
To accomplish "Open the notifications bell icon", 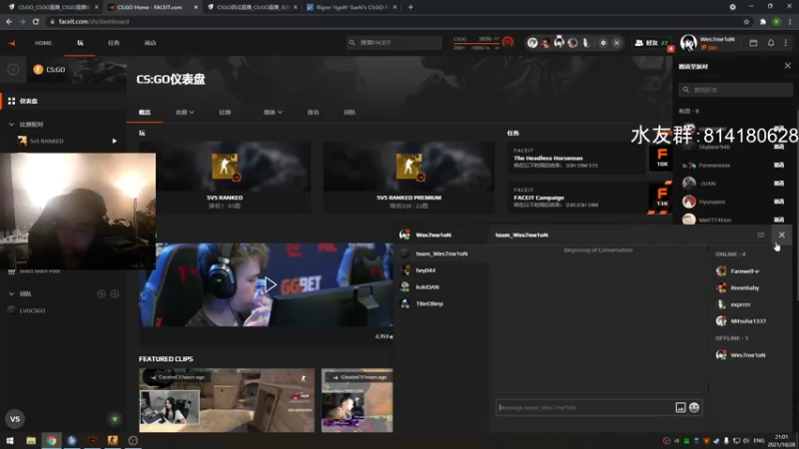I will [771, 43].
